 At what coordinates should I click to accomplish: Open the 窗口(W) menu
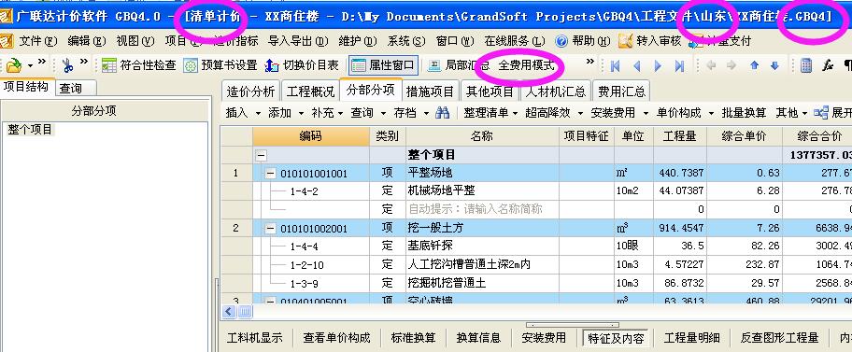pyautogui.click(x=455, y=41)
